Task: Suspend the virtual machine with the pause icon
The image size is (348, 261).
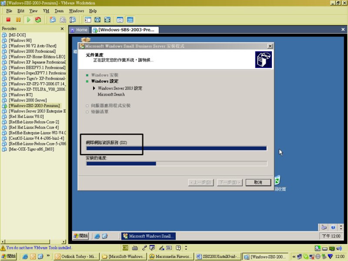Action: [18, 20]
